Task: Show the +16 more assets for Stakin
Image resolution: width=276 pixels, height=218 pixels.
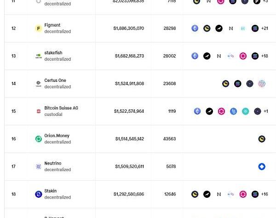Action: [264, 194]
